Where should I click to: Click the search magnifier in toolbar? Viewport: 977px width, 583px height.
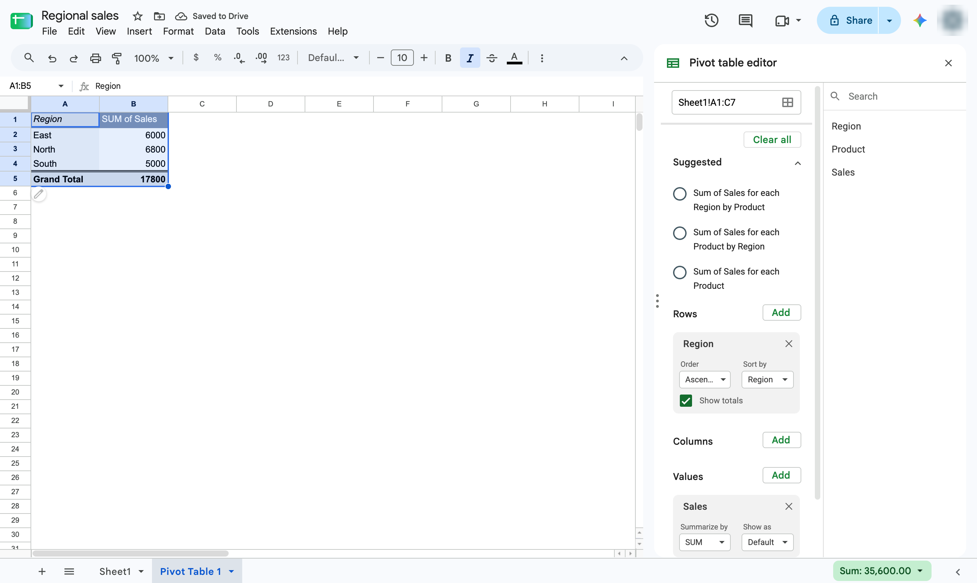coord(29,58)
